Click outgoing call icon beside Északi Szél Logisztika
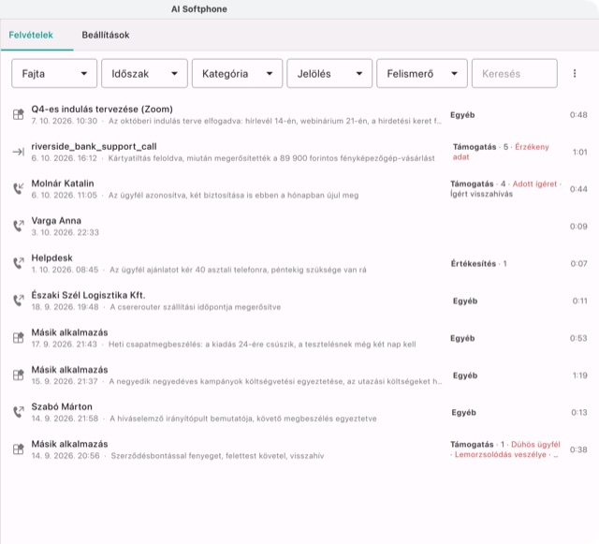 (19, 301)
